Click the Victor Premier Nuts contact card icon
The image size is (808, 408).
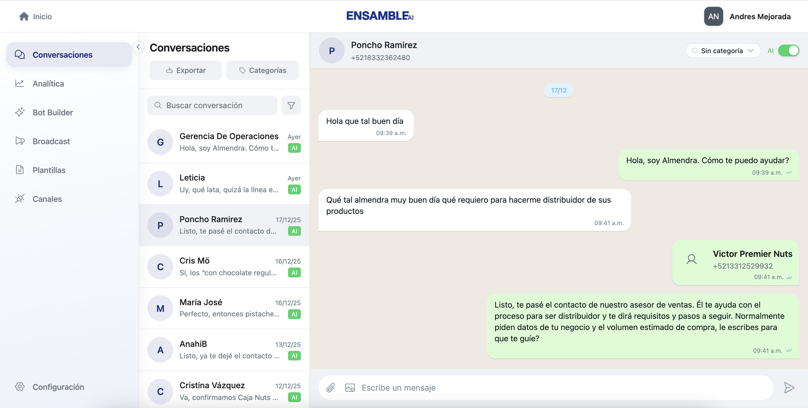(x=691, y=260)
